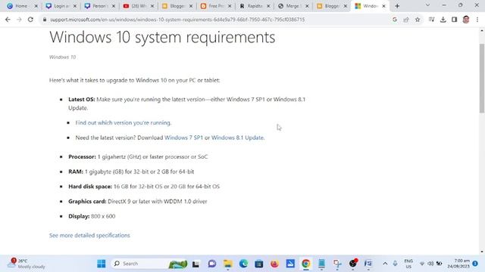Image resolution: width=485 pixels, height=272 pixels.
Task: Click the 'Graphics card:' requirement text
Action: point(138,202)
